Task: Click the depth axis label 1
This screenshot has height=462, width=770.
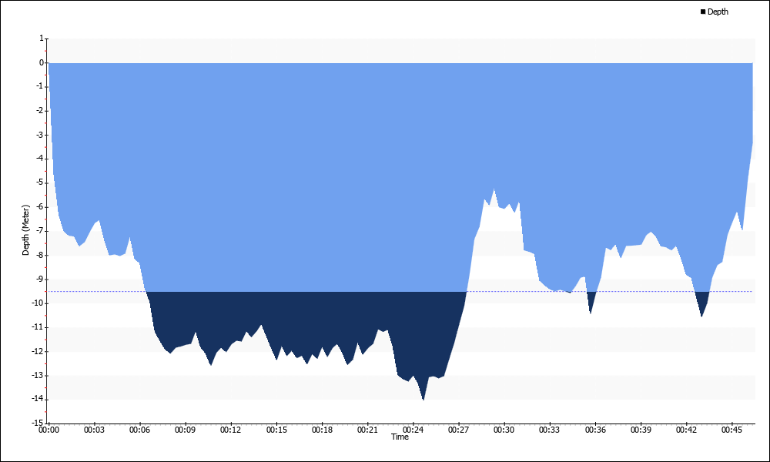Action: (x=42, y=38)
